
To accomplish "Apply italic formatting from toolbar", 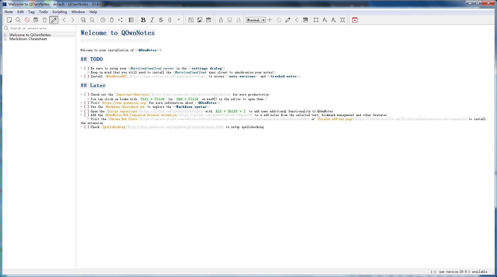I will pos(152,20).
